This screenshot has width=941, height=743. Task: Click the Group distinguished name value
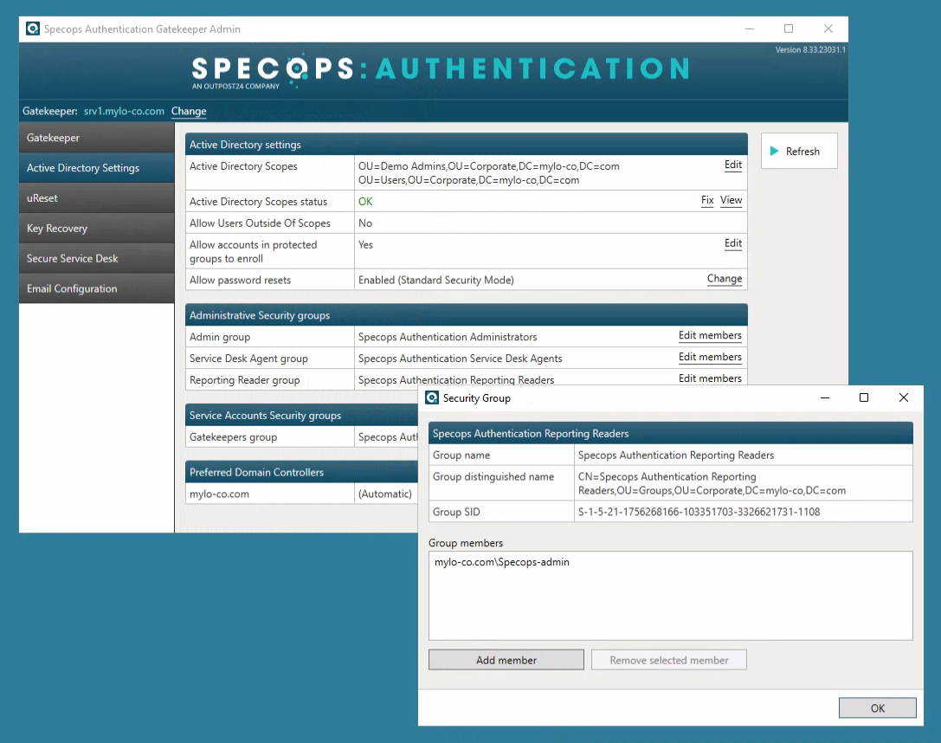click(712, 484)
